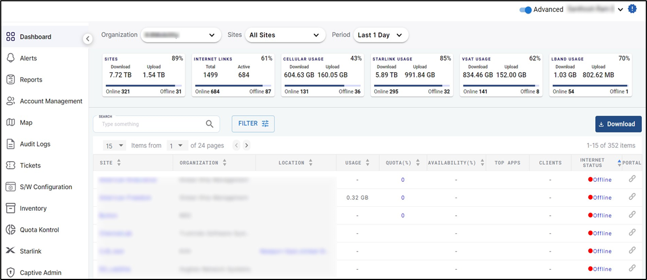Open portal link icon in first row
Viewport: 647px width, 280px height.
(632, 179)
